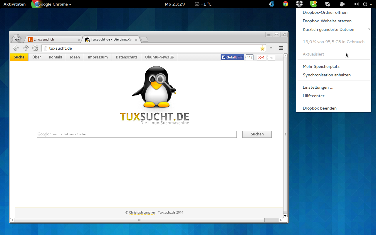This screenshot has width=376, height=235.
Task: Bookmark page with the star icon
Action: pos(262,48)
